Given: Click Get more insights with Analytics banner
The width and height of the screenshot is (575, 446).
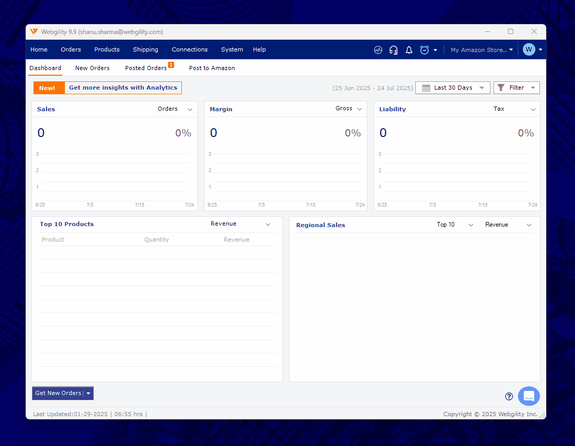Looking at the screenshot, I should (123, 88).
